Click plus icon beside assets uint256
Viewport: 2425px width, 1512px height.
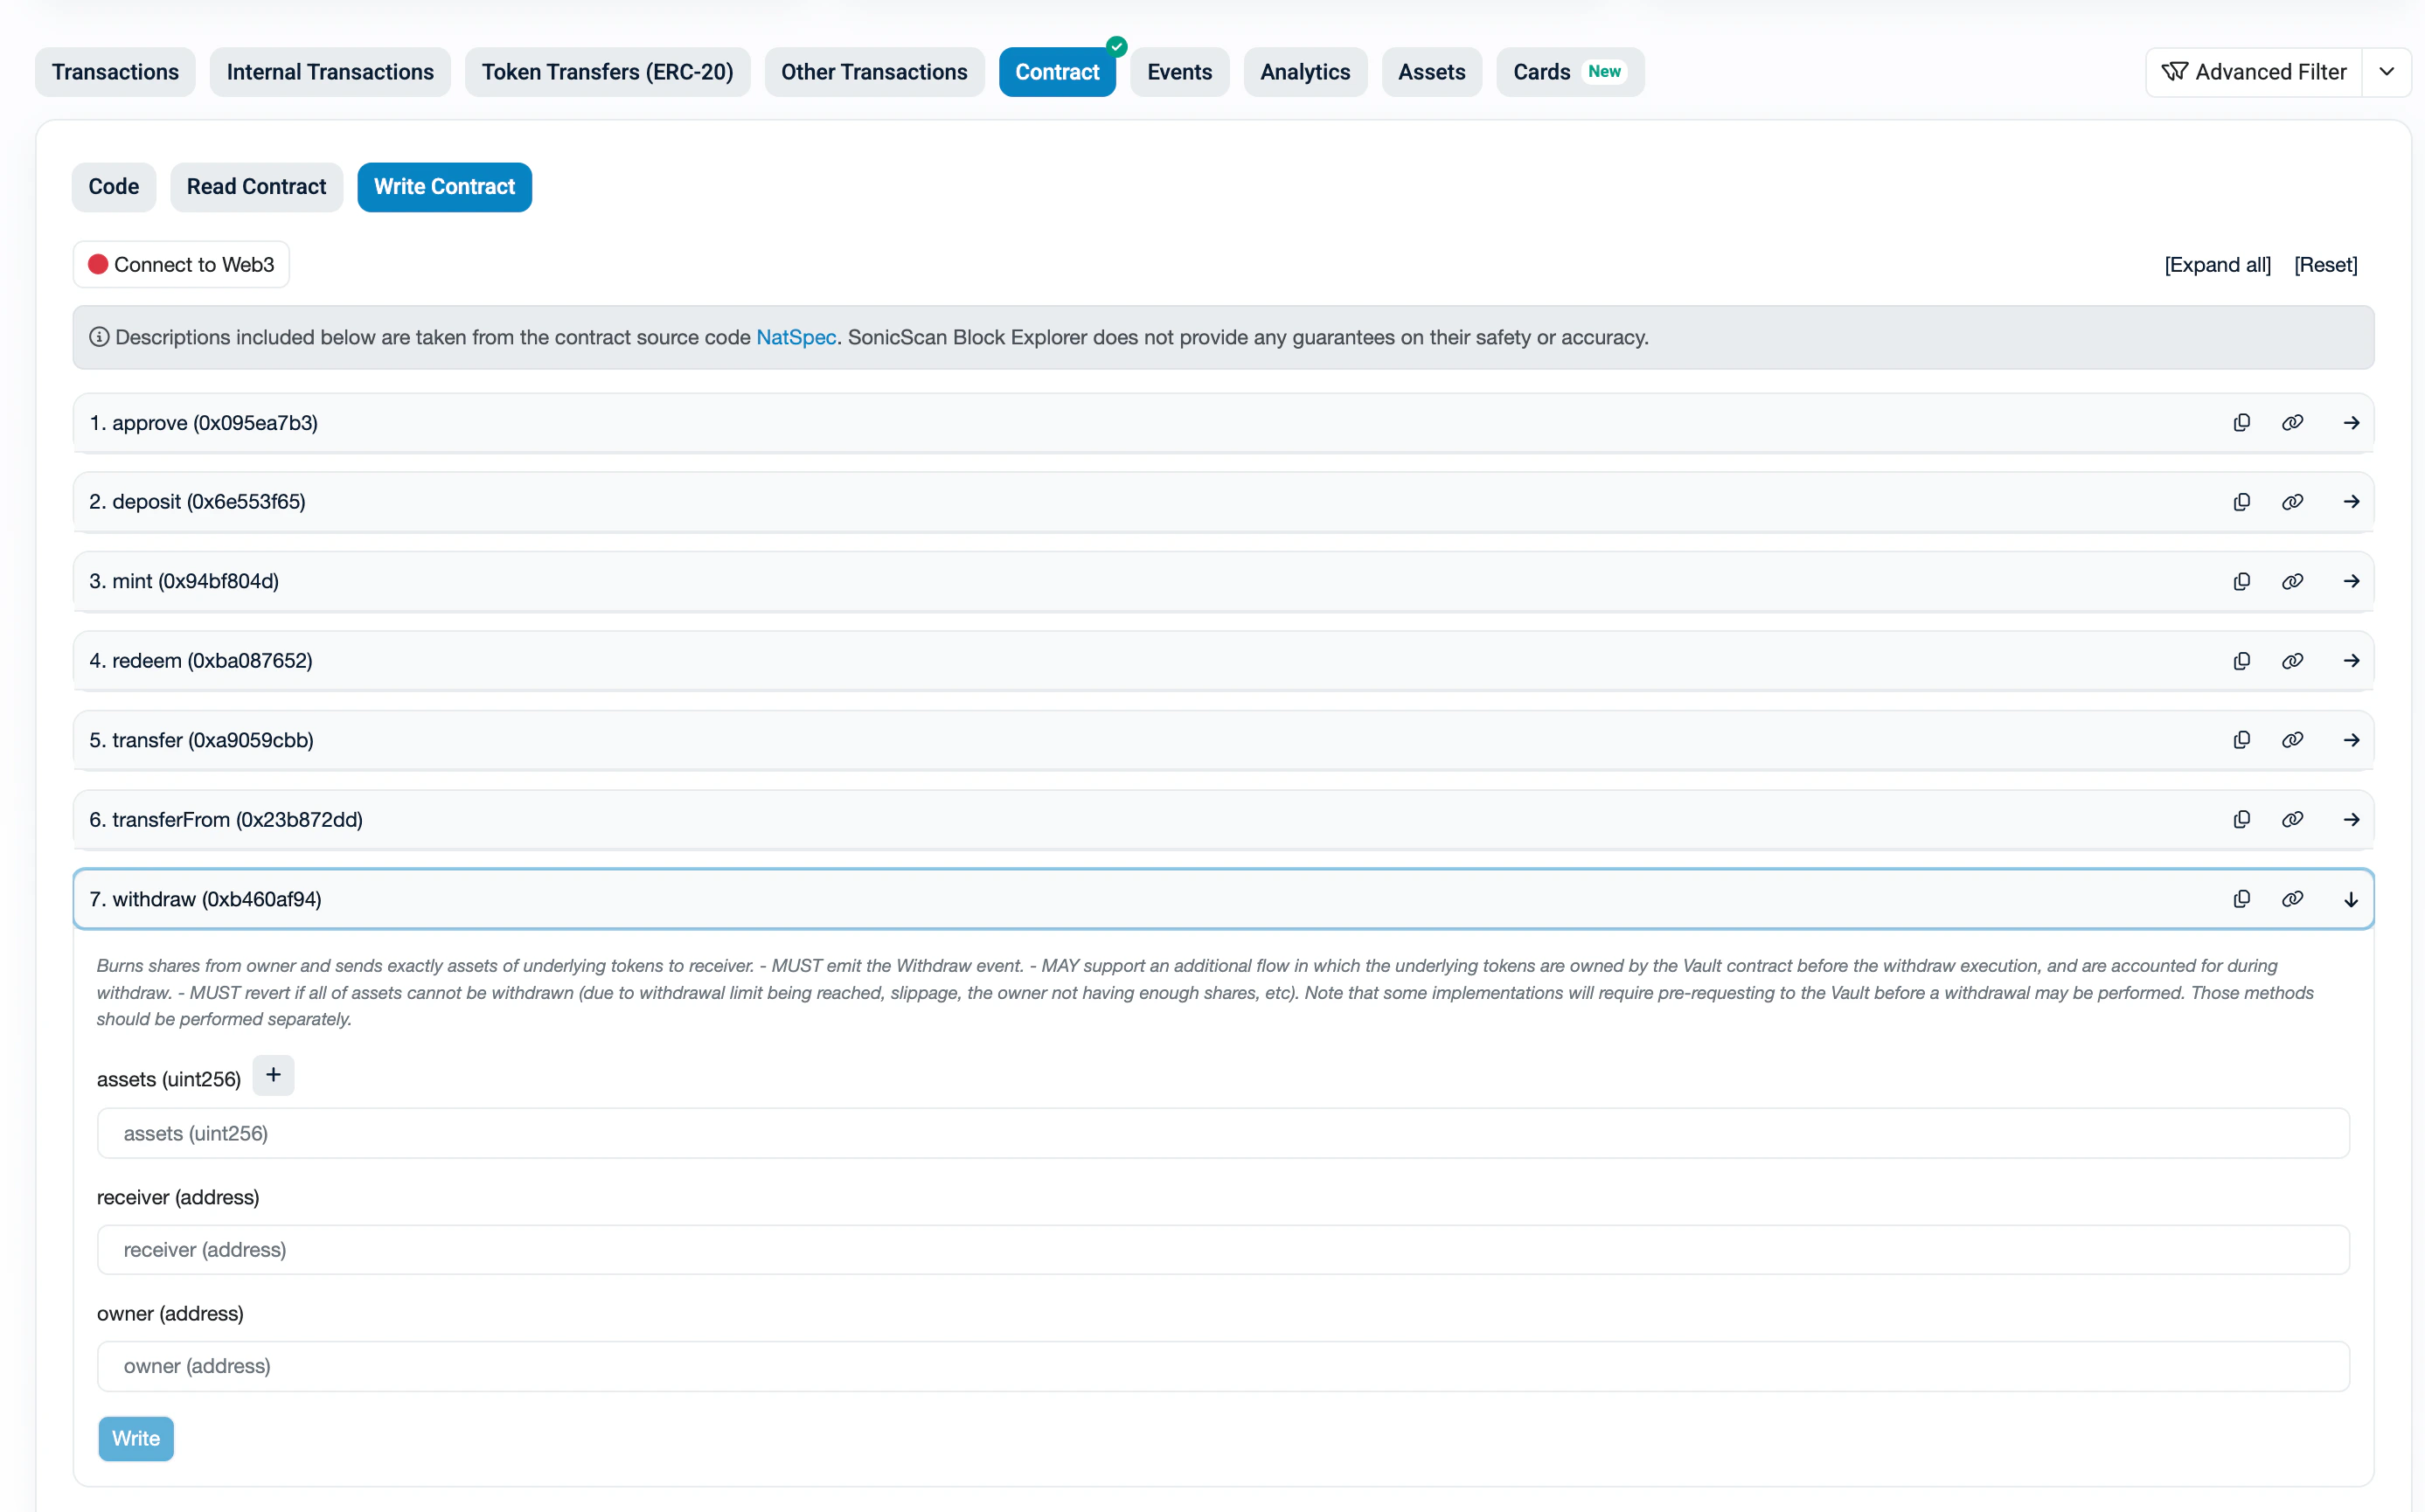click(273, 1075)
